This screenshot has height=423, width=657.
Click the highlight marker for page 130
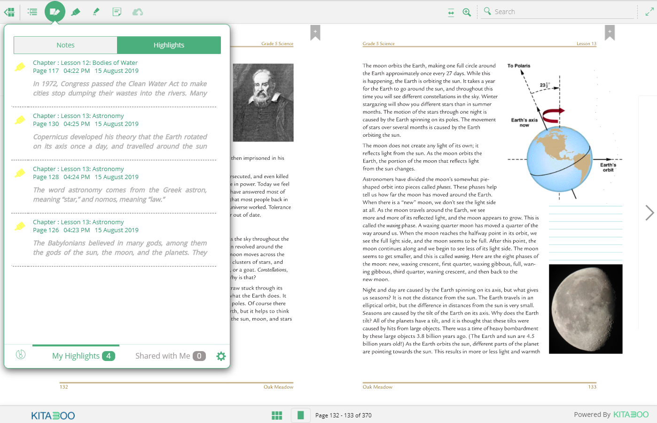coord(20,120)
